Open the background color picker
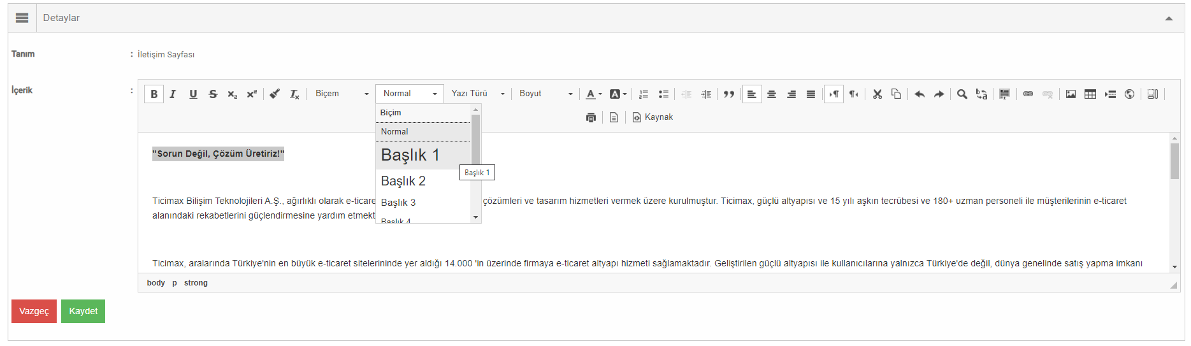The image size is (1191, 346). coord(617,94)
